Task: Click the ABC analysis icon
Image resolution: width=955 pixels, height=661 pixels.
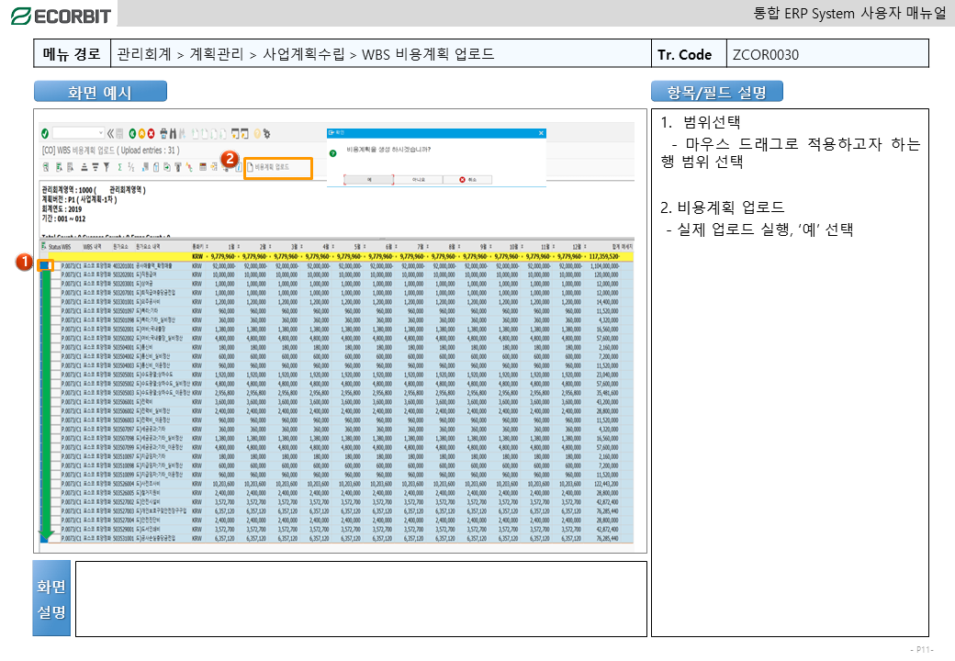Action: coord(189,167)
